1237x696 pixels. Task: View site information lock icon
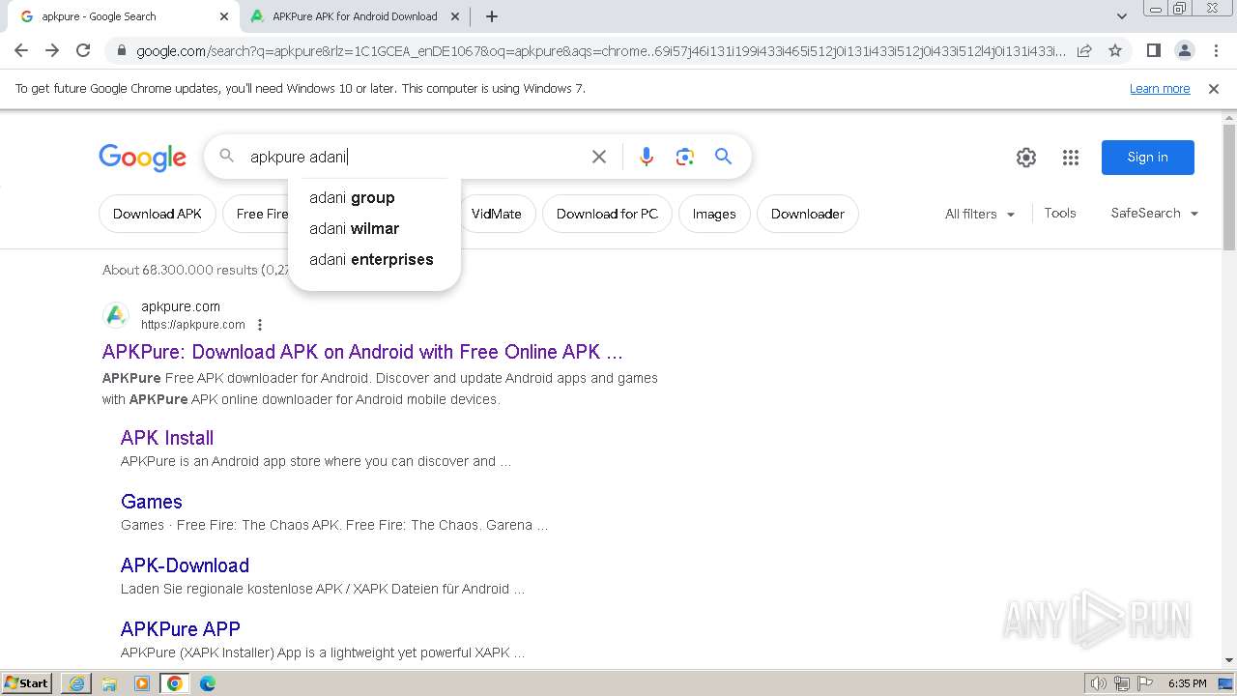(120, 51)
